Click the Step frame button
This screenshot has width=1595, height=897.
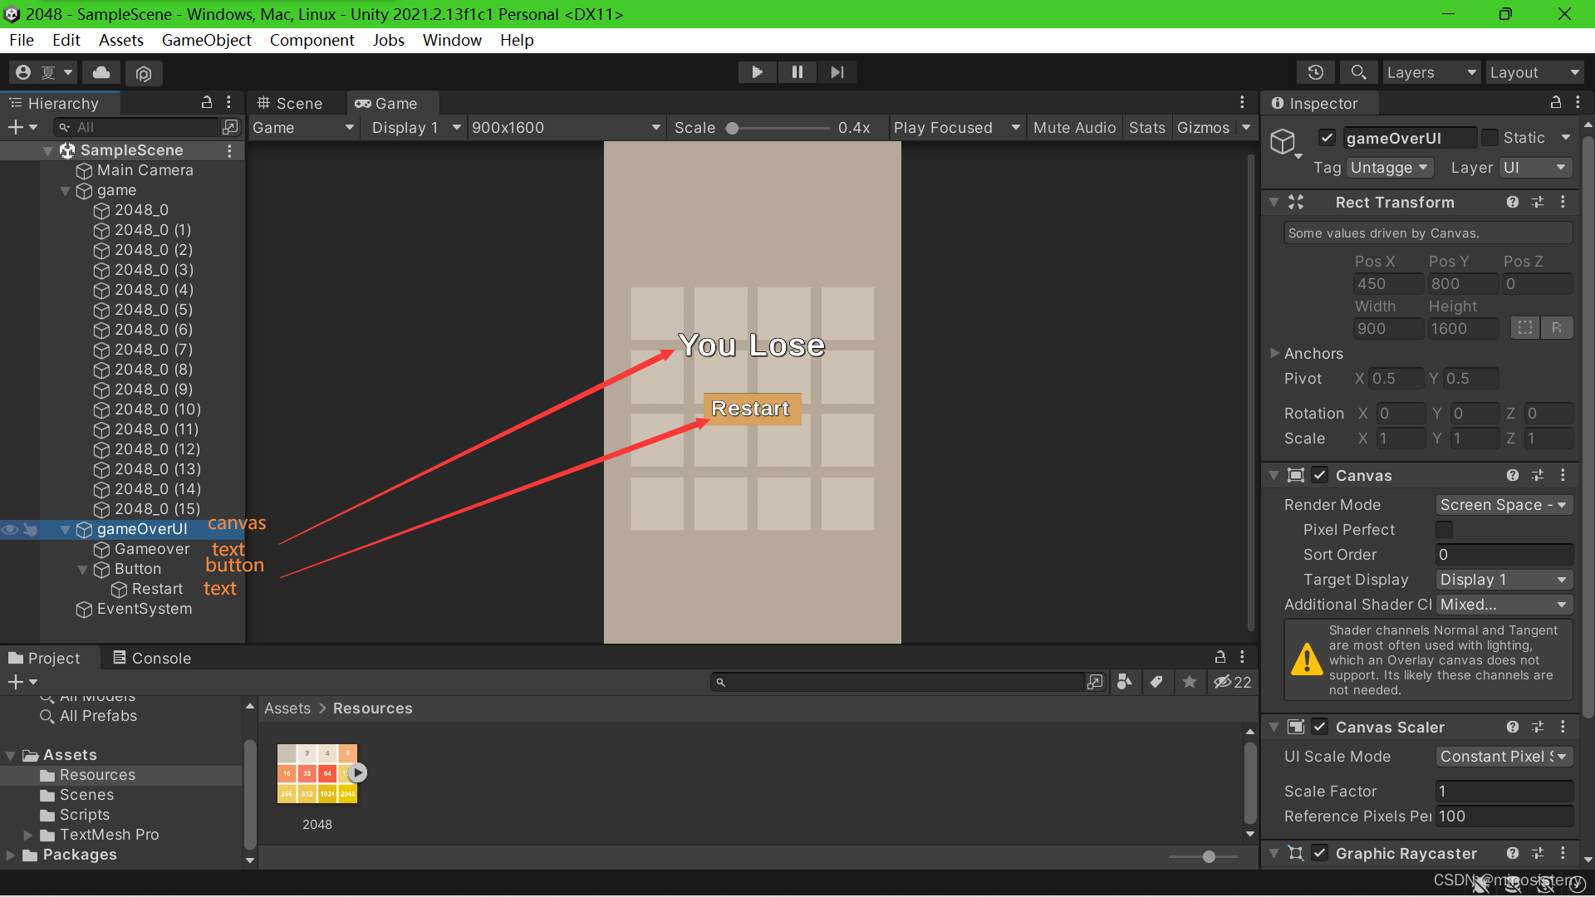(x=837, y=72)
